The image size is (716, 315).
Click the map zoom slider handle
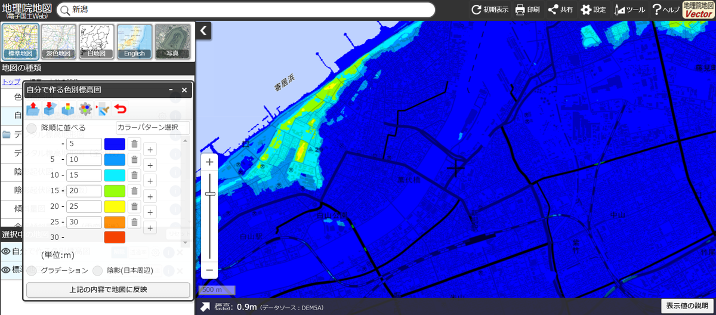(209, 193)
